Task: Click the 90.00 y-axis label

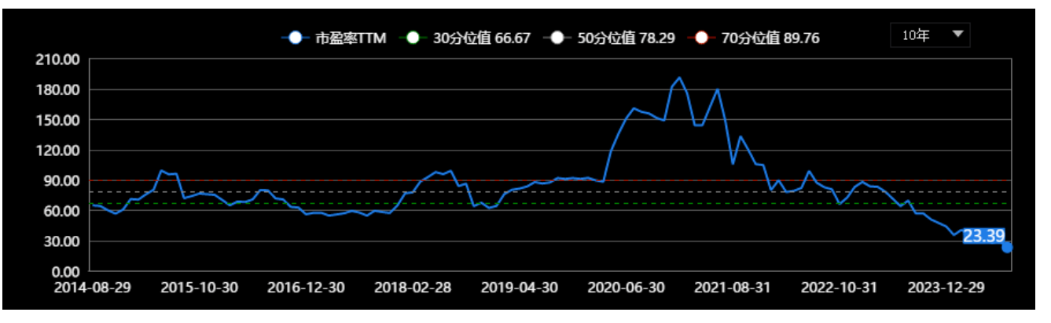Action: [63, 180]
